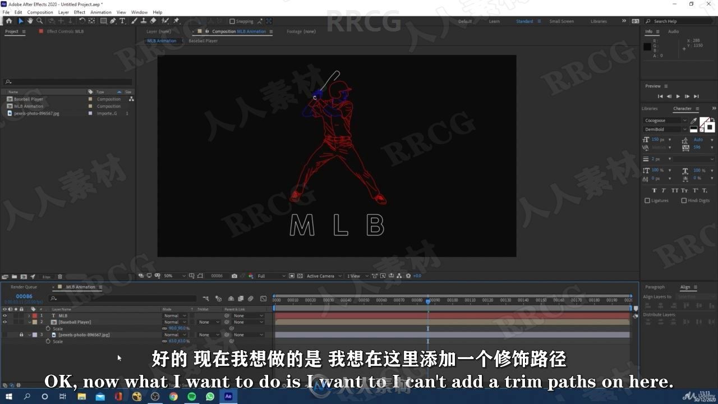Switch to the Libraries panel tab
This screenshot has width=718, height=404.
pyautogui.click(x=650, y=108)
